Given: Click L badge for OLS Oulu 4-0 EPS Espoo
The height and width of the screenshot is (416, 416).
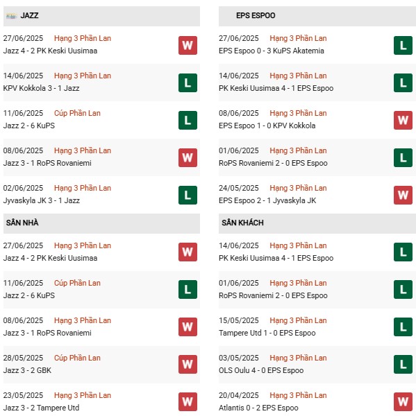Looking at the screenshot, I should coord(403,364).
